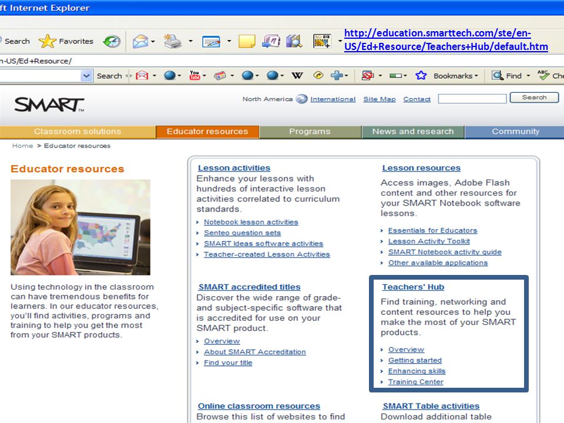Screen dimensions: 564x423
Task: Click the HP Smart Select image icon
Action: pyautogui.click(x=322, y=41)
